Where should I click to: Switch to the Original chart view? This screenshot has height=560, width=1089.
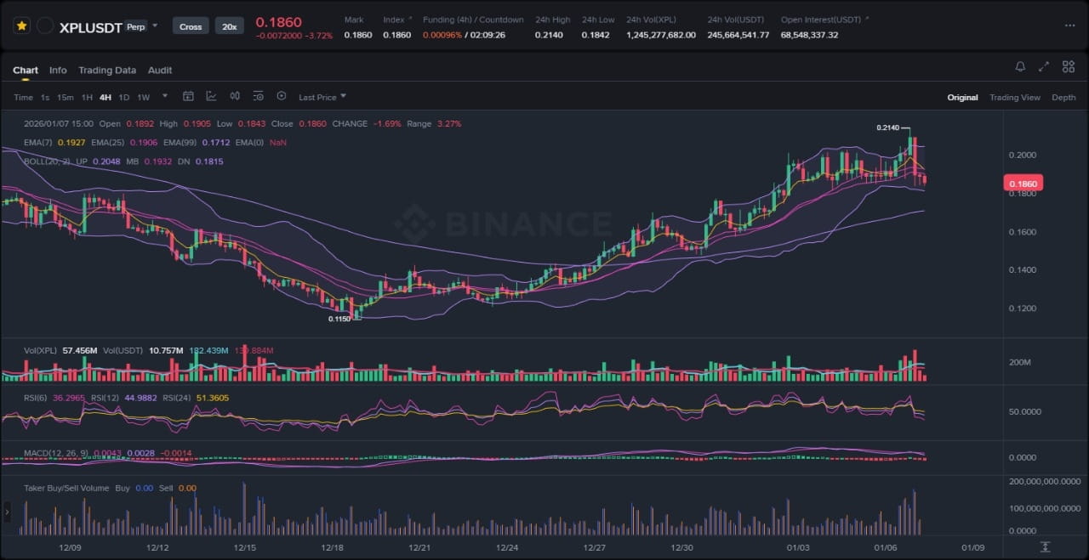(x=962, y=98)
